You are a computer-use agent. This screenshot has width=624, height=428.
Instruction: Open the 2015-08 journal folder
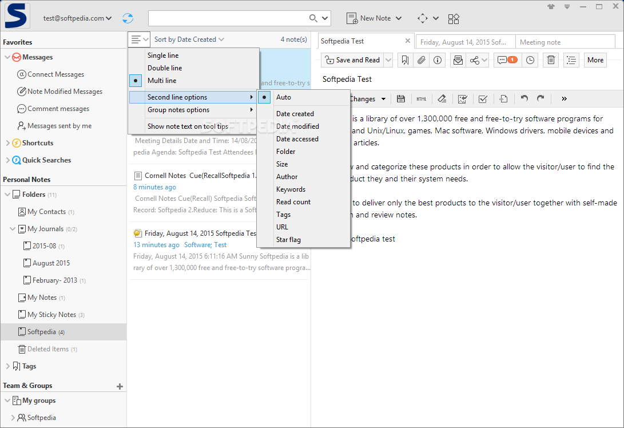pos(44,246)
